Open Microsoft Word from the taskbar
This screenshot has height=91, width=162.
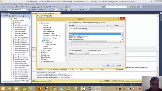(91, 89)
